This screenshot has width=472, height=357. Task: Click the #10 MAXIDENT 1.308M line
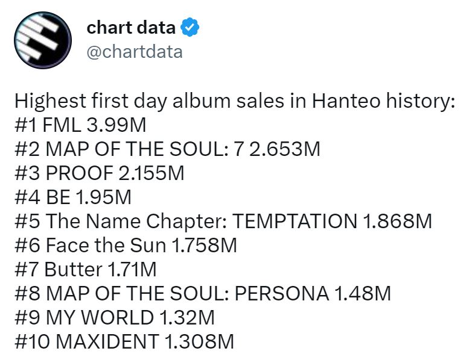(124, 341)
